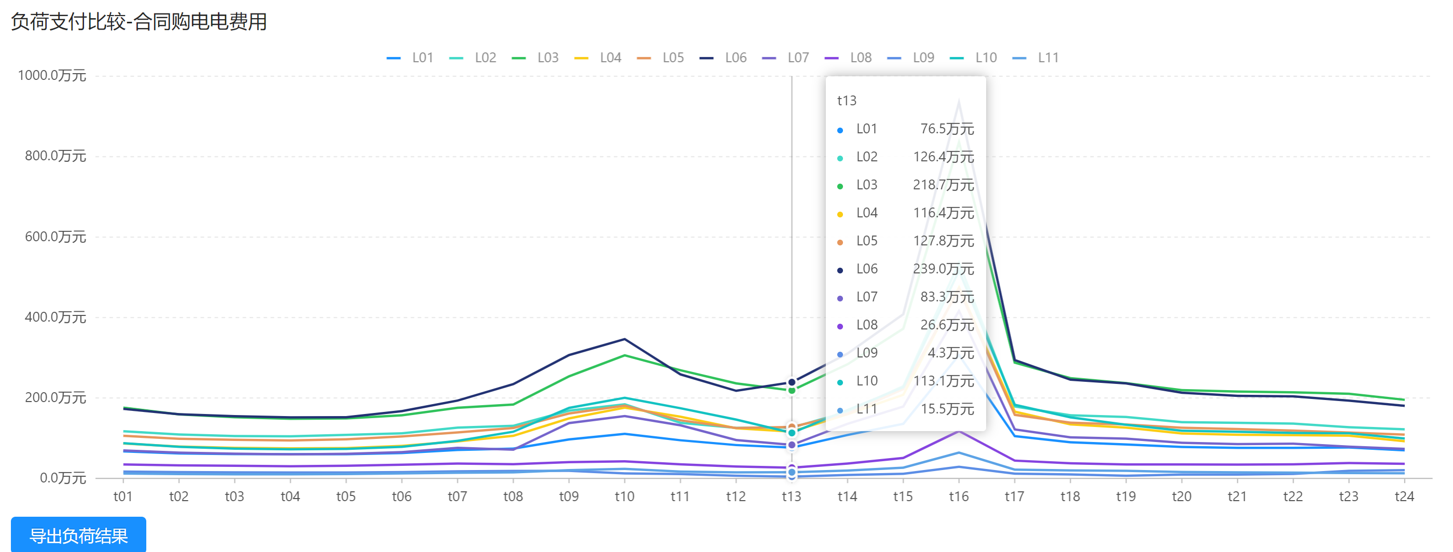This screenshot has height=552, width=1453.
Task: Click the t10 x-axis label
Action: [625, 496]
